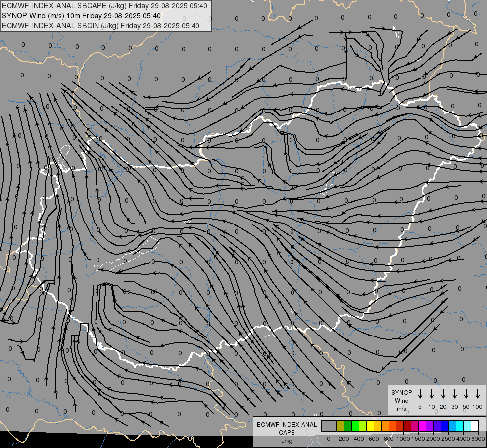The image size is (487, 448).
Task: Click the 600 tick label on CAPE scale
Action: click(374, 439)
